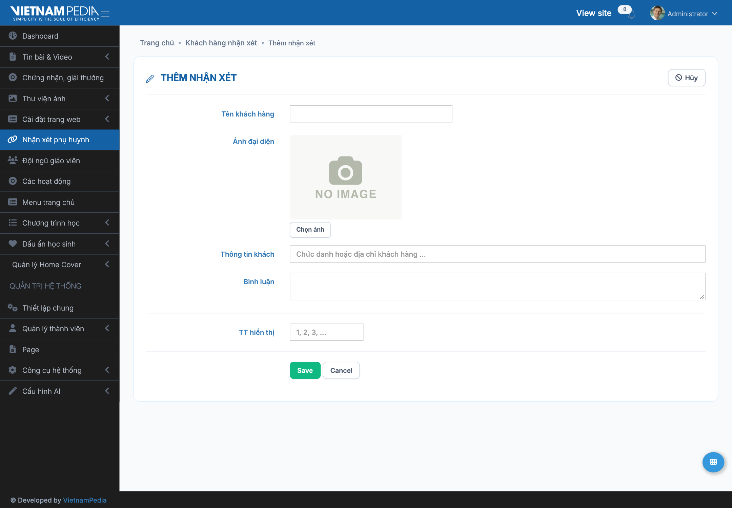732x508 pixels.
Task: Expand the Quản lý thành viên chevron
Action: tap(107, 328)
